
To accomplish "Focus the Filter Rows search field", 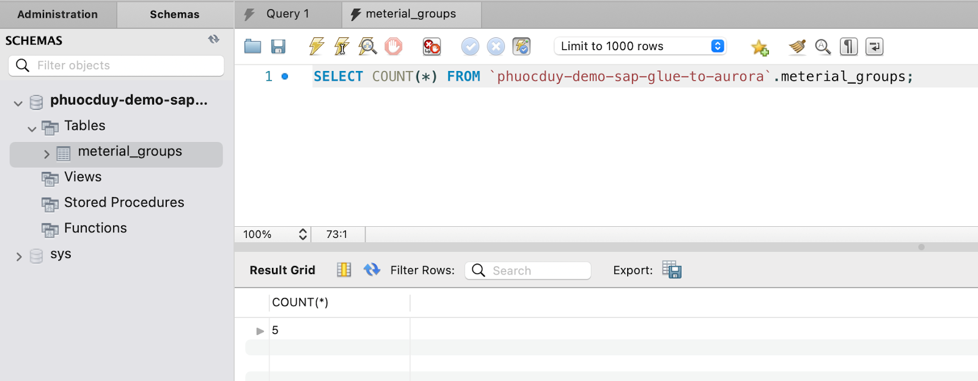I will (528, 270).
